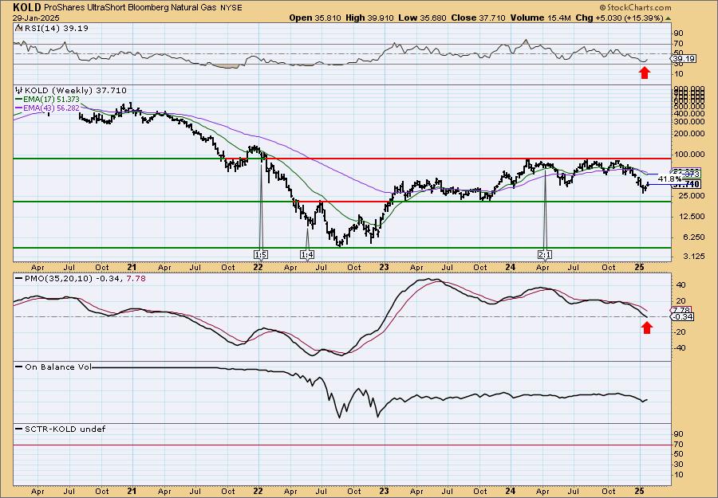Screen dimensions: 718x498
Task: Click the purple EMA(43) legend line swatch
Action: coord(18,108)
